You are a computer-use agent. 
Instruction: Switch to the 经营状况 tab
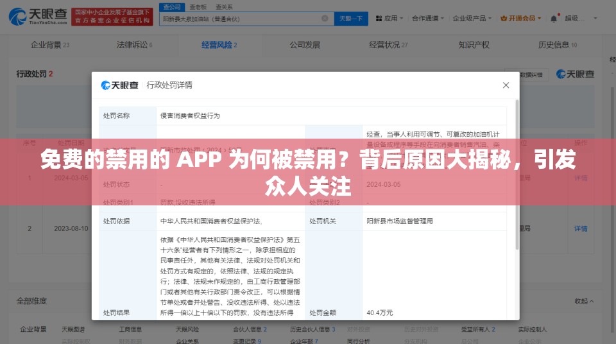point(389,45)
